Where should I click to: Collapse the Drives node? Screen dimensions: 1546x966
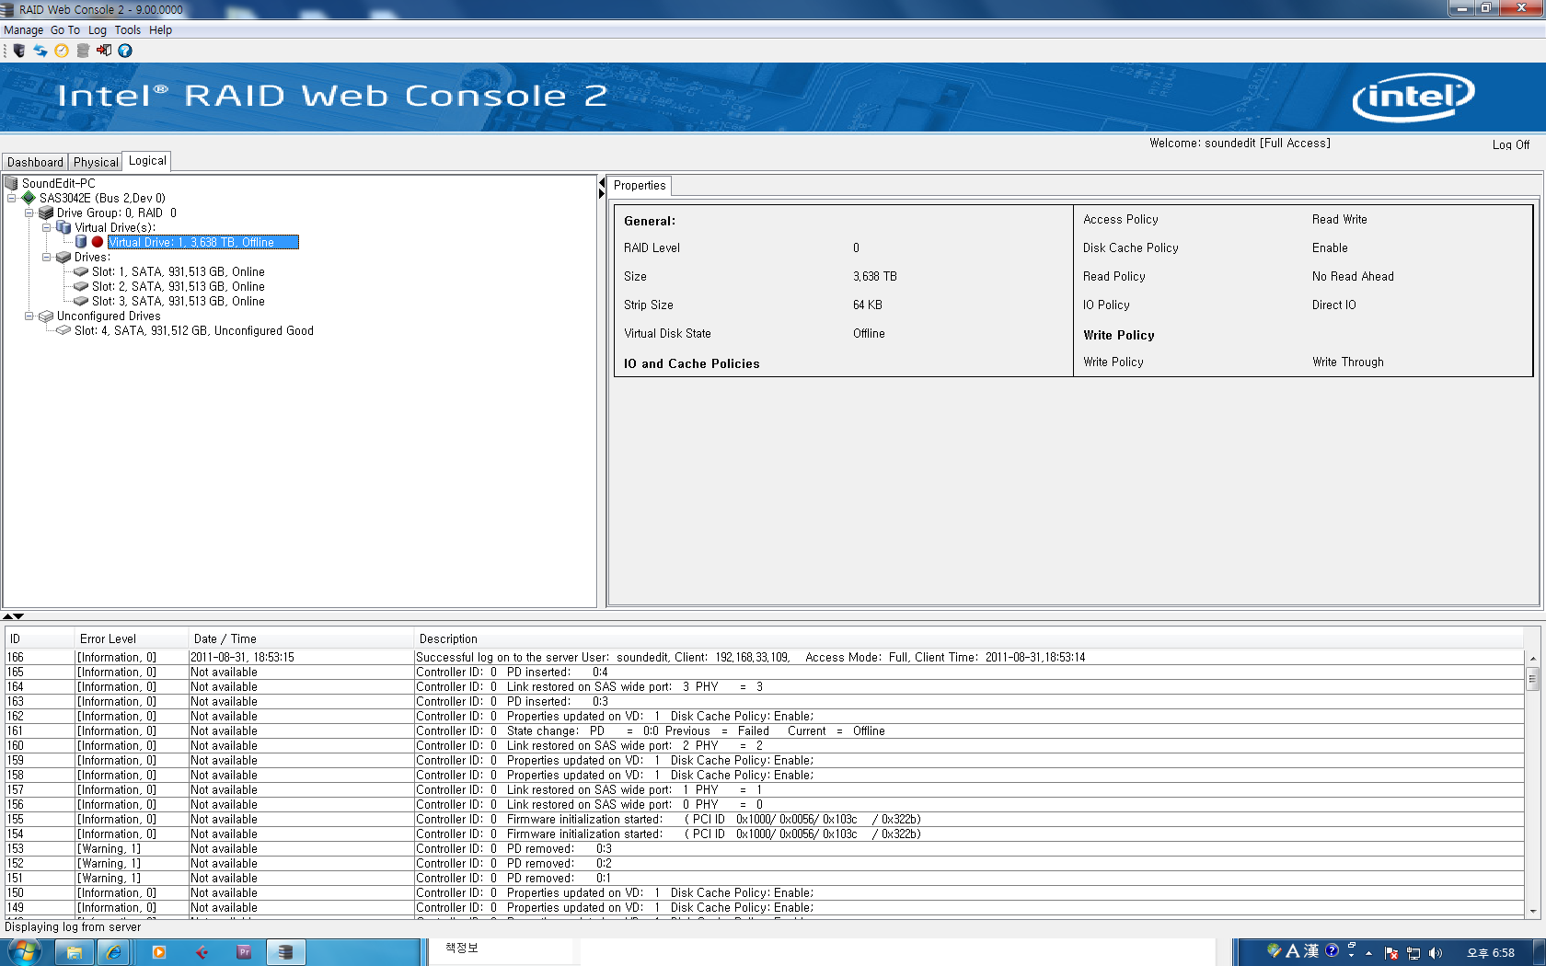(47, 257)
